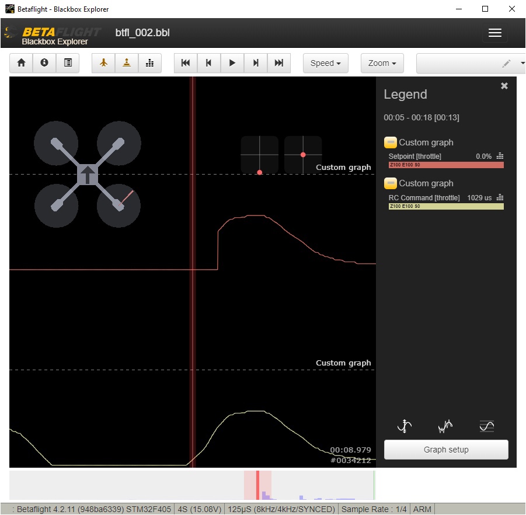Close the Legend panel

point(504,86)
